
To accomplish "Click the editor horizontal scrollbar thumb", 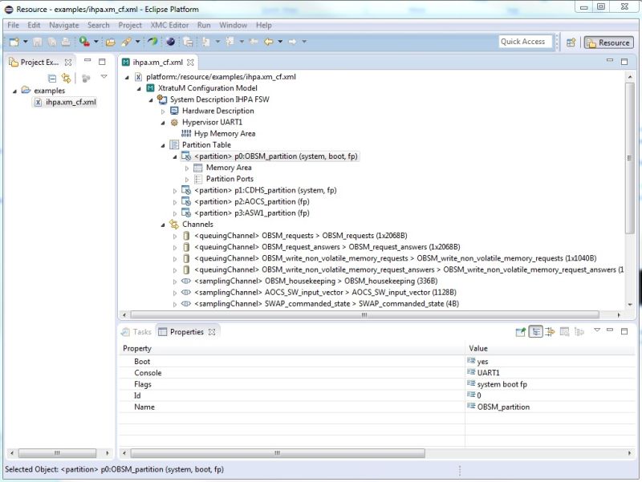I will pos(365,315).
